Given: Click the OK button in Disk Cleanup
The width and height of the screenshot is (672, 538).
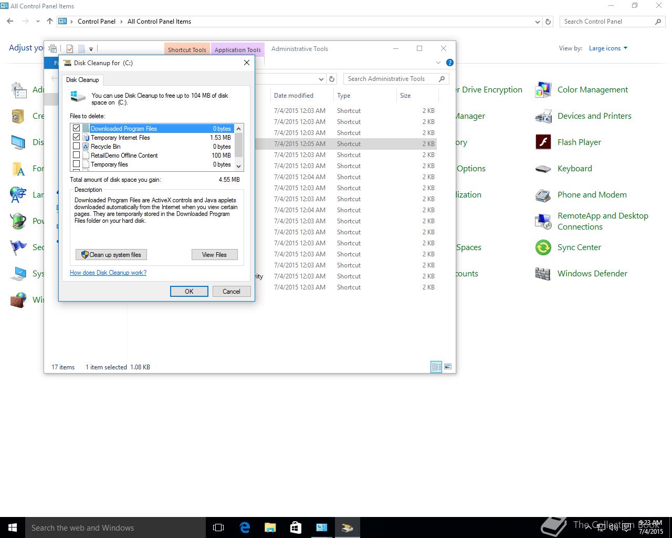Looking at the screenshot, I should tap(189, 291).
